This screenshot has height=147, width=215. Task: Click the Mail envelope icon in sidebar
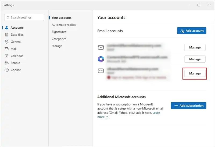coord(6,49)
